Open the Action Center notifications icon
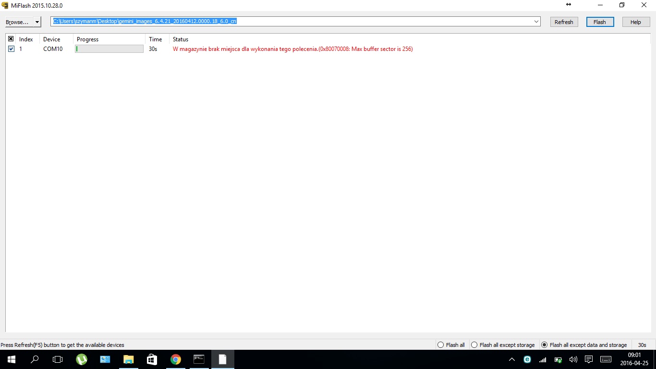Screen dimensions: 656x369 pyautogui.click(x=589, y=359)
